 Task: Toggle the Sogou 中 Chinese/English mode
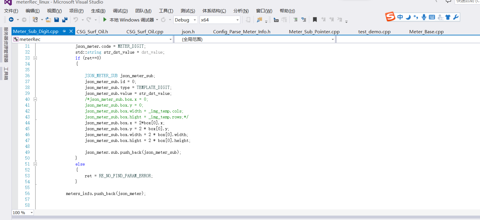tap(400, 17)
